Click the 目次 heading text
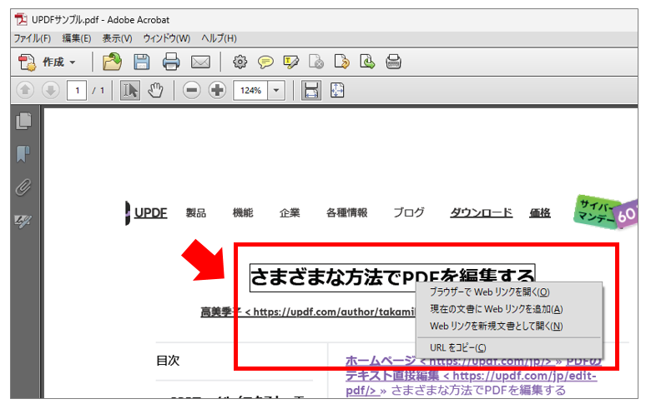 click(168, 361)
